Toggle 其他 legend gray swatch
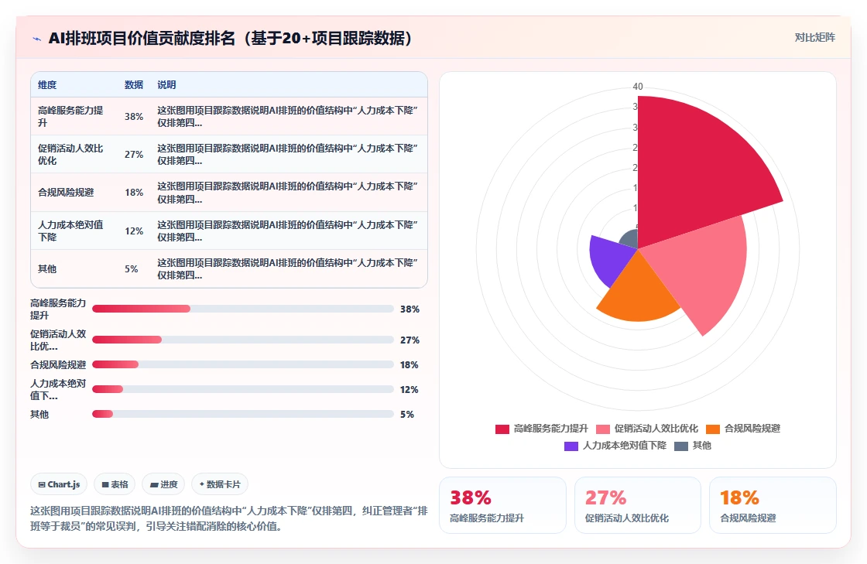The height and width of the screenshot is (564, 867). (x=680, y=446)
